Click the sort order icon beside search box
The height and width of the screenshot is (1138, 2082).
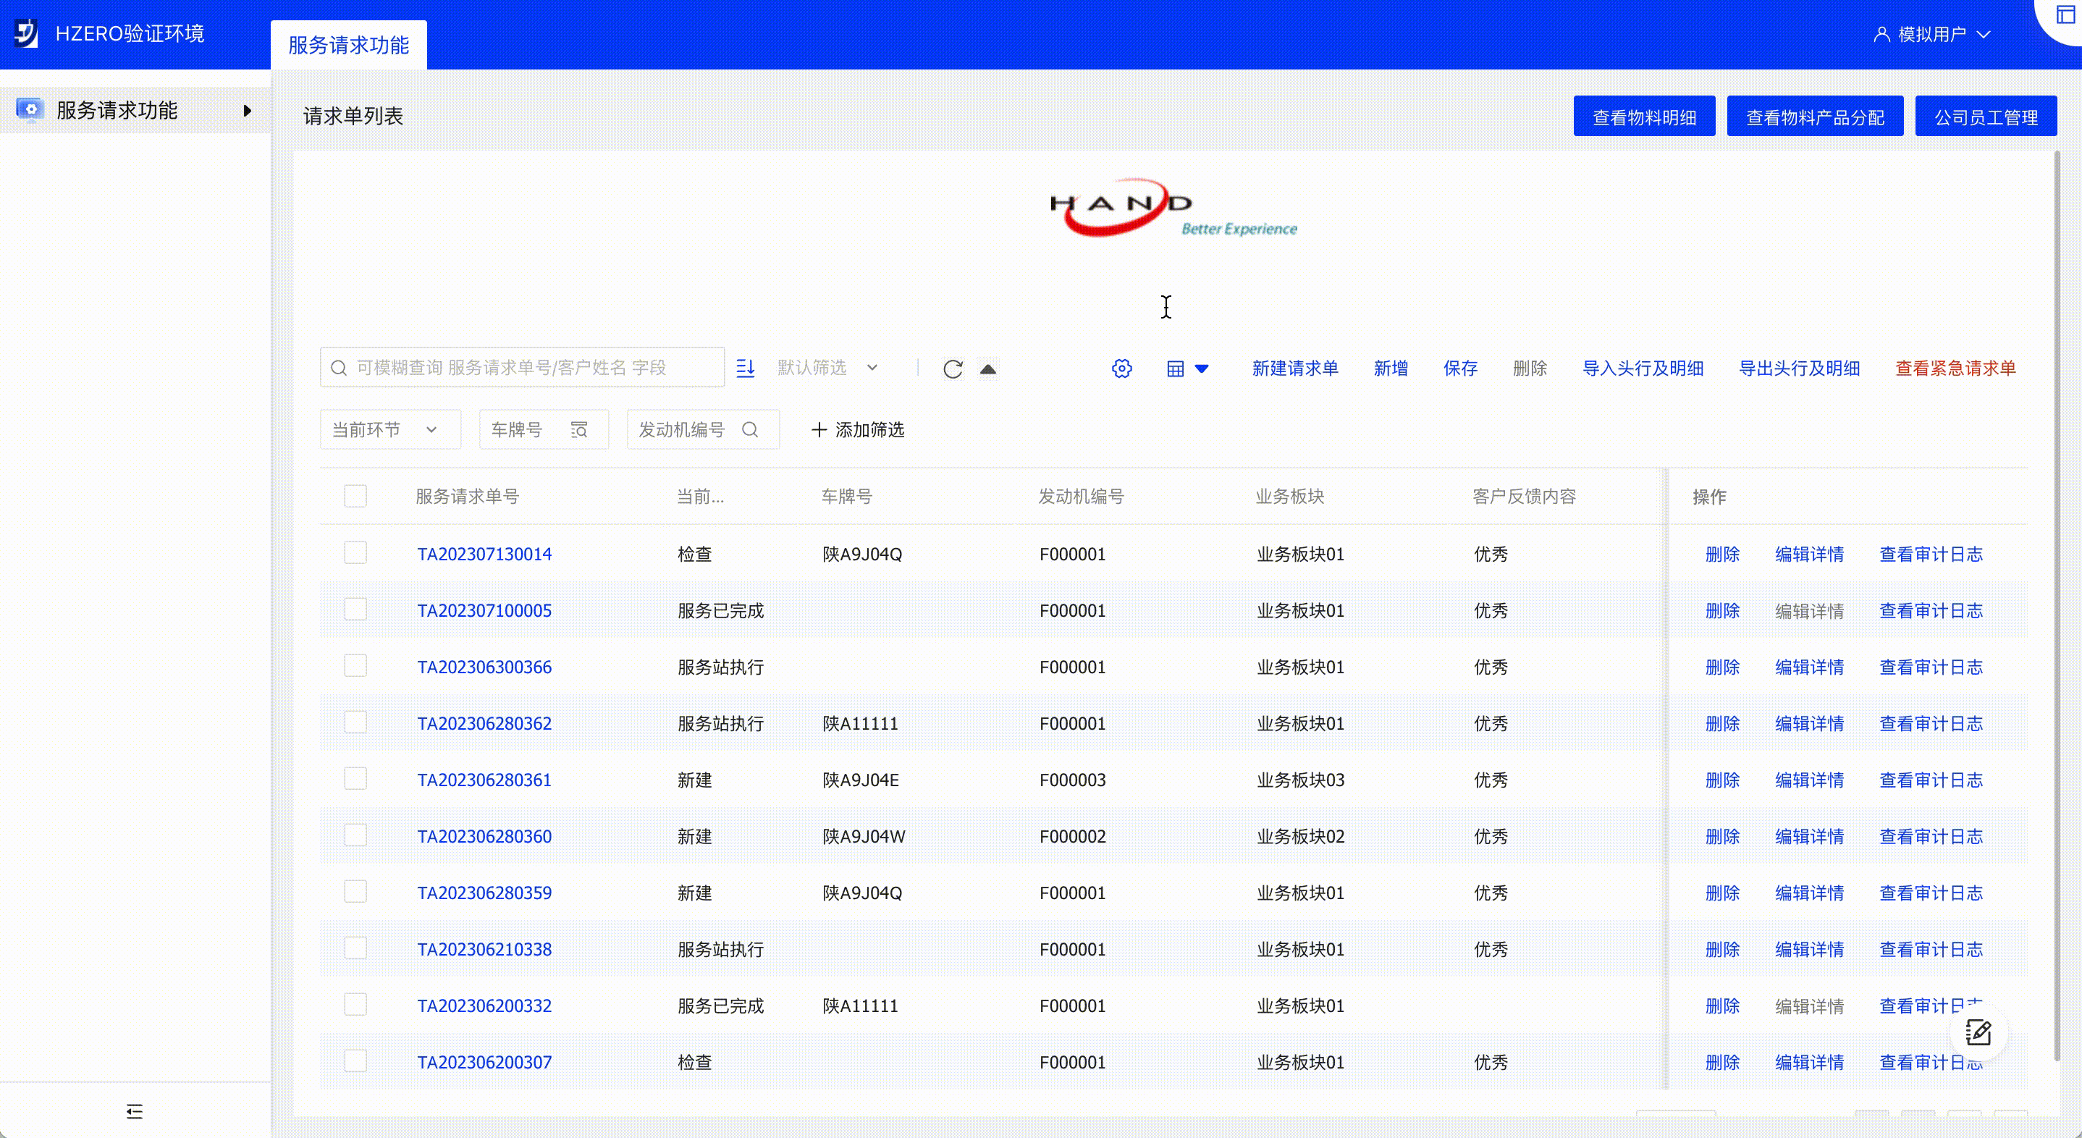[745, 368]
